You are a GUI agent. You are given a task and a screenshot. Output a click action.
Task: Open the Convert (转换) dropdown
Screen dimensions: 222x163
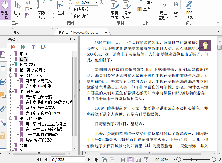point(176,10)
